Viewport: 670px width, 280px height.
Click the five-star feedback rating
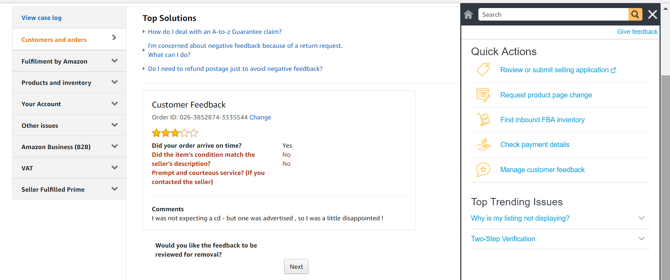click(175, 133)
